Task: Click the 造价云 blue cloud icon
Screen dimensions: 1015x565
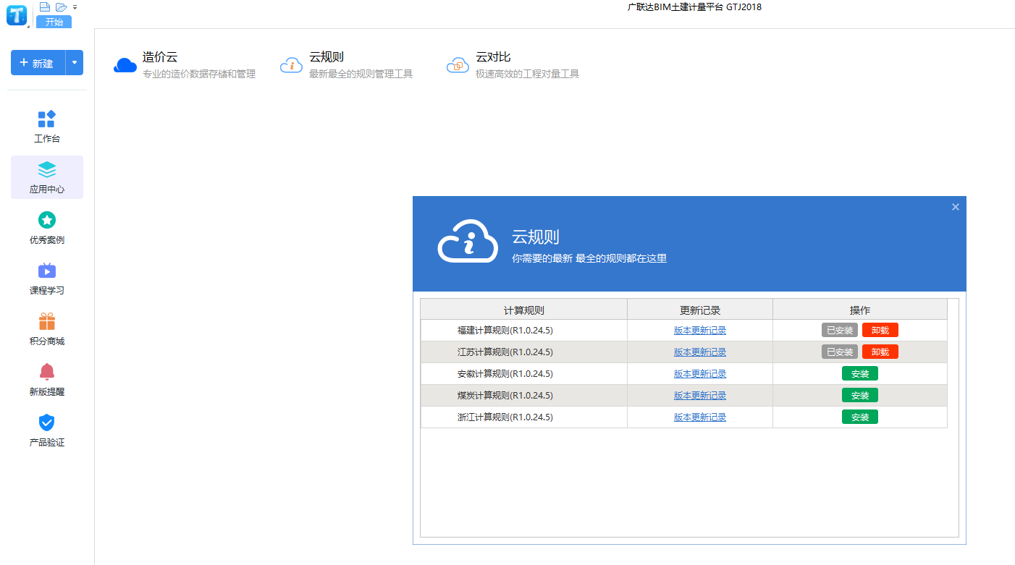Action: coord(125,65)
